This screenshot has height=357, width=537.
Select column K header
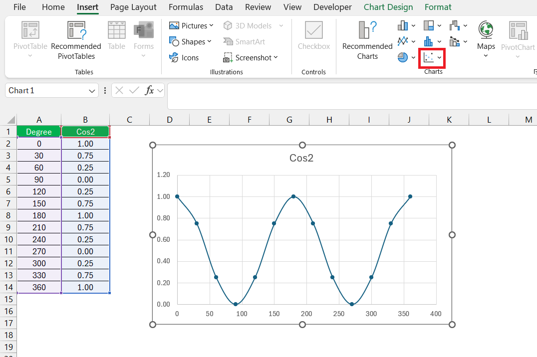(x=449, y=120)
